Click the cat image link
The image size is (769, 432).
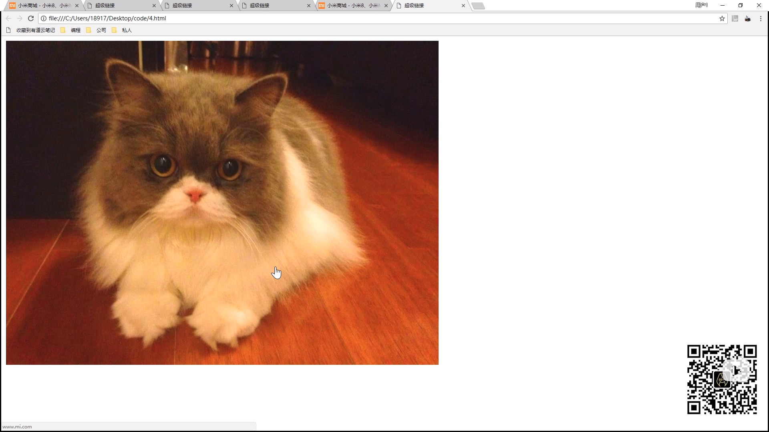pos(222,202)
